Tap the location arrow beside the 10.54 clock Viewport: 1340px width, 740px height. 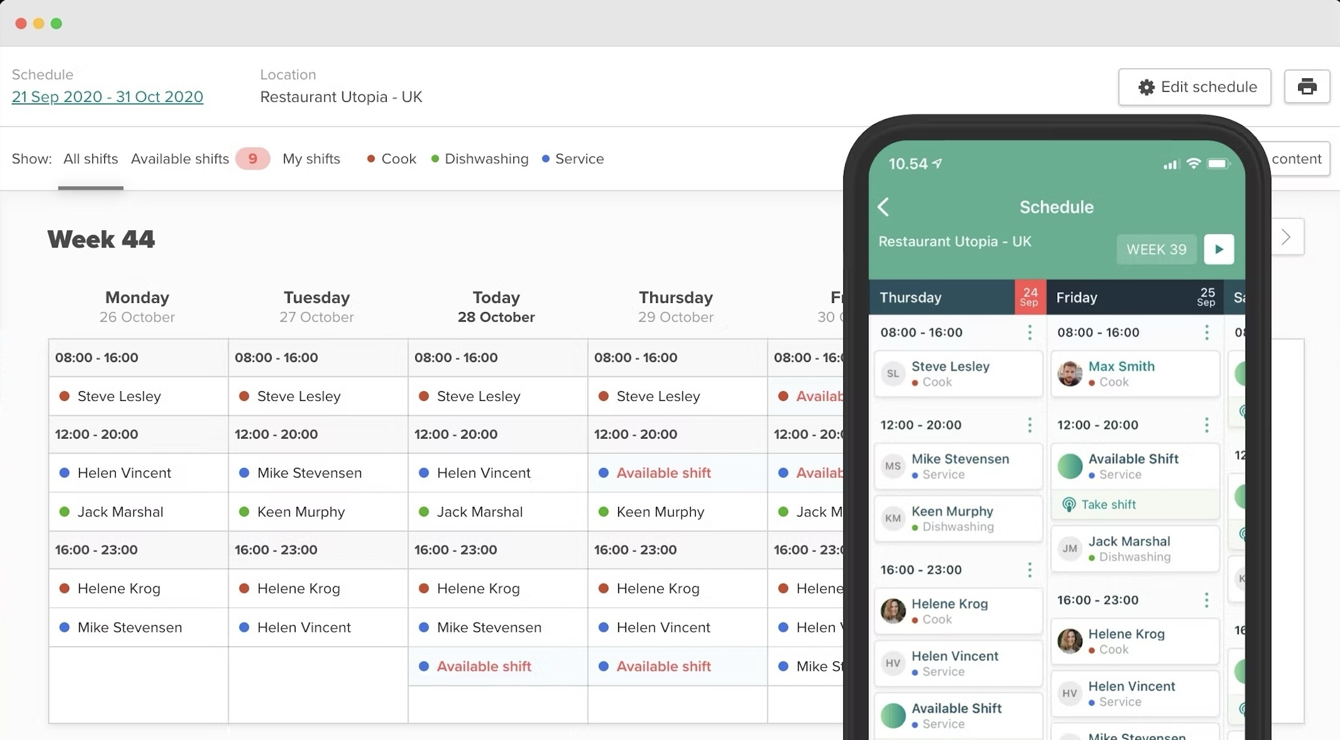tap(936, 163)
